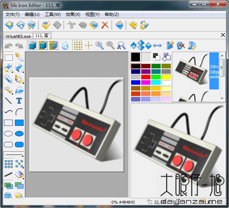229x208 pixels.
Task: Select the Text tool
Action: tap(19, 101)
